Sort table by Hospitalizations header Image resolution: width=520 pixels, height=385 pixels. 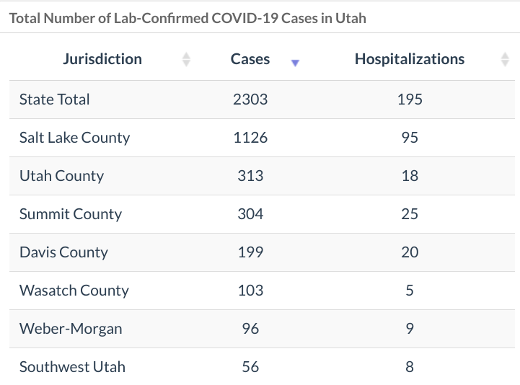pos(409,59)
